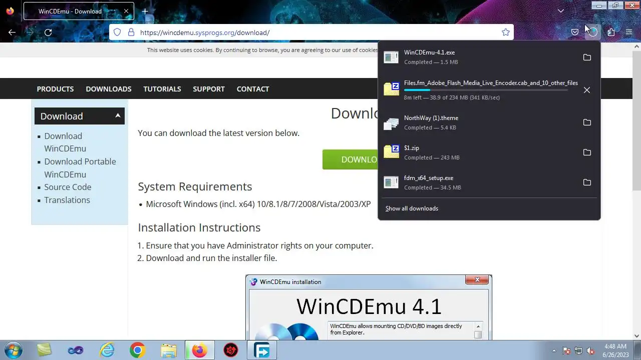Open volume control in system tray

coord(591,350)
